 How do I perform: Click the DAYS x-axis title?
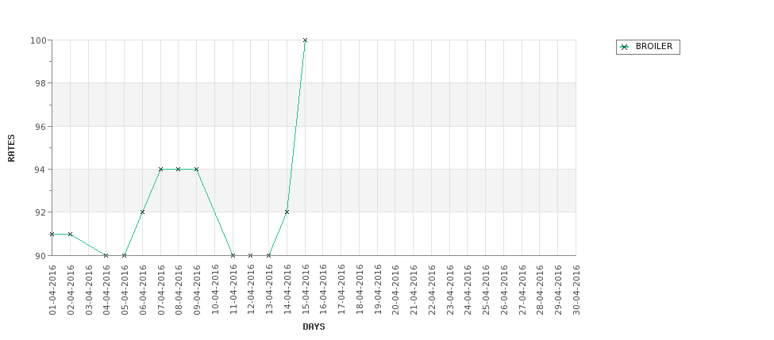click(314, 327)
